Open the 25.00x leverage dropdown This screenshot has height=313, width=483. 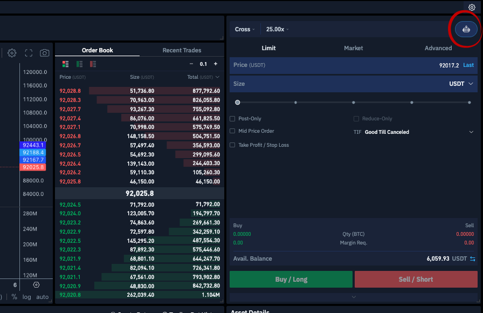278,29
